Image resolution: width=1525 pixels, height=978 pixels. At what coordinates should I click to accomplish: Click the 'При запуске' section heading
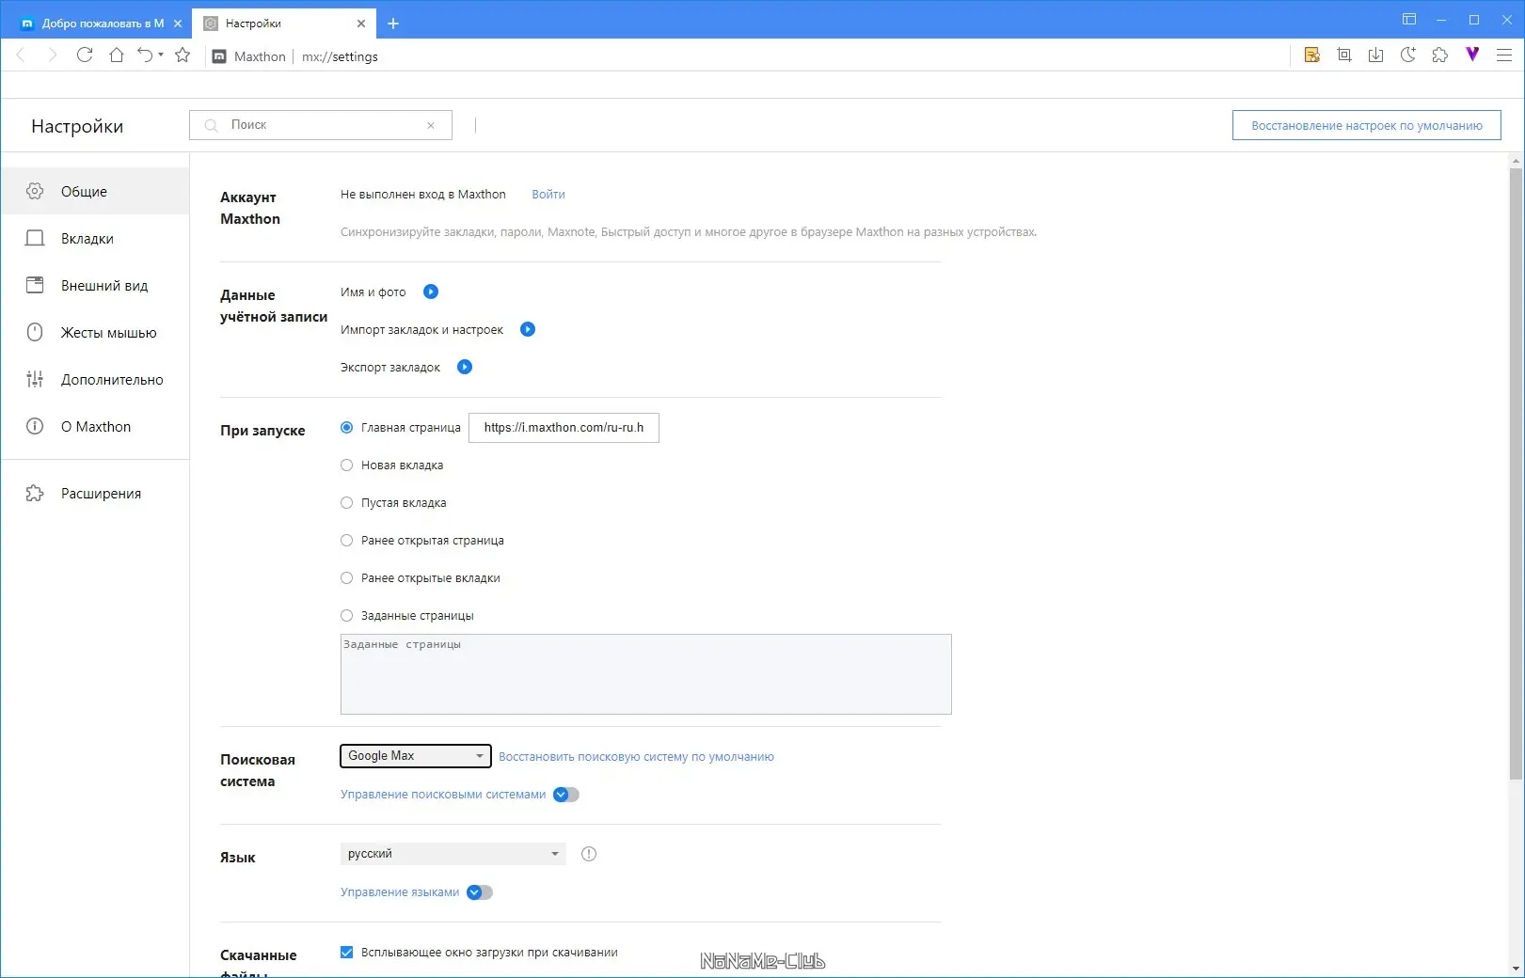pos(262,431)
